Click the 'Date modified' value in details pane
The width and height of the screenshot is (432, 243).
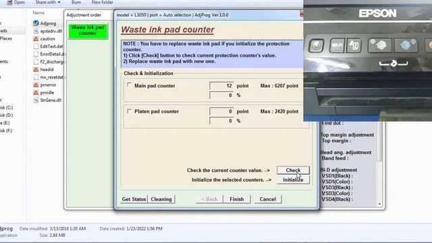pos(67,229)
